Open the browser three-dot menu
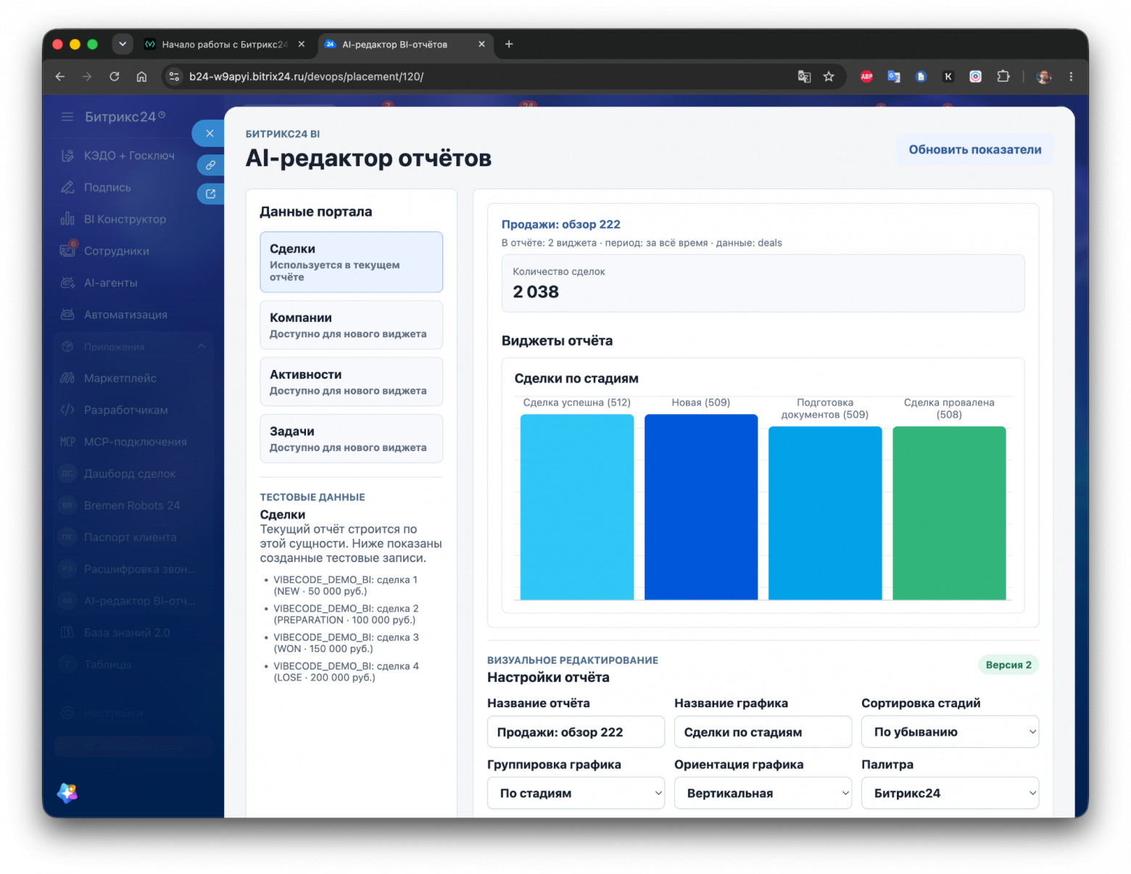 click(x=1071, y=76)
